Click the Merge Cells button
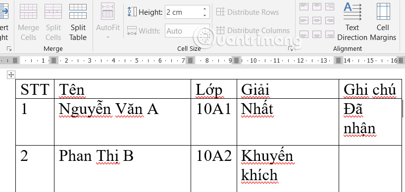Viewport: 405px width, 192px height. pyautogui.click(x=28, y=22)
